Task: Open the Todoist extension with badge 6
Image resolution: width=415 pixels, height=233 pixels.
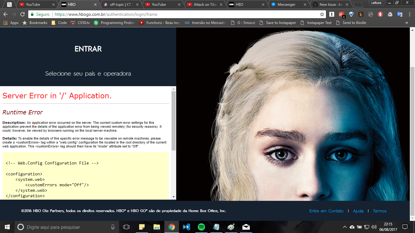Action: click(341, 14)
